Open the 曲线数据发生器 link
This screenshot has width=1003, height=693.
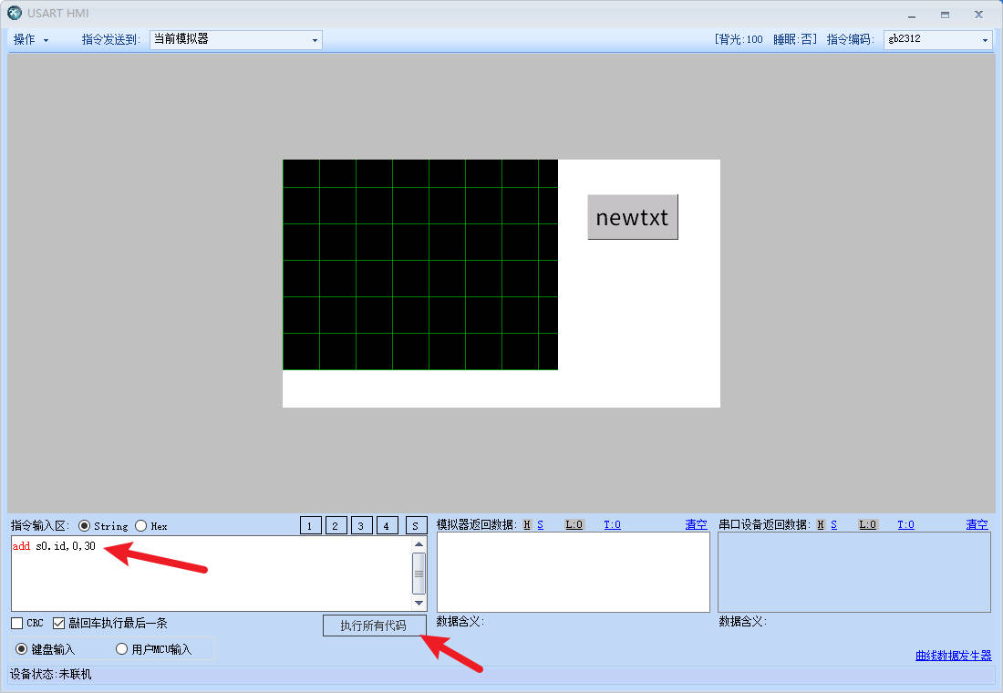click(953, 656)
